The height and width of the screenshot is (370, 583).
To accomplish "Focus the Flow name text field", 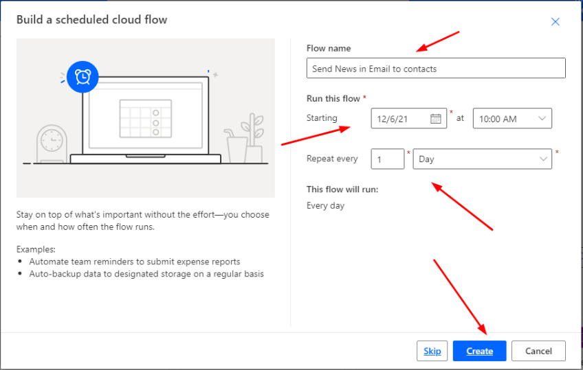I will 436,69.
